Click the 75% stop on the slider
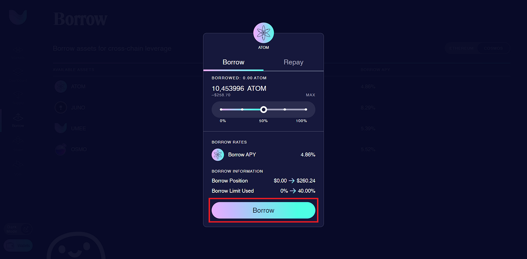The height and width of the screenshot is (259, 527). coord(285,110)
